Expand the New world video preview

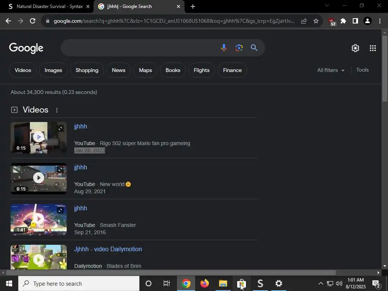(x=60, y=169)
